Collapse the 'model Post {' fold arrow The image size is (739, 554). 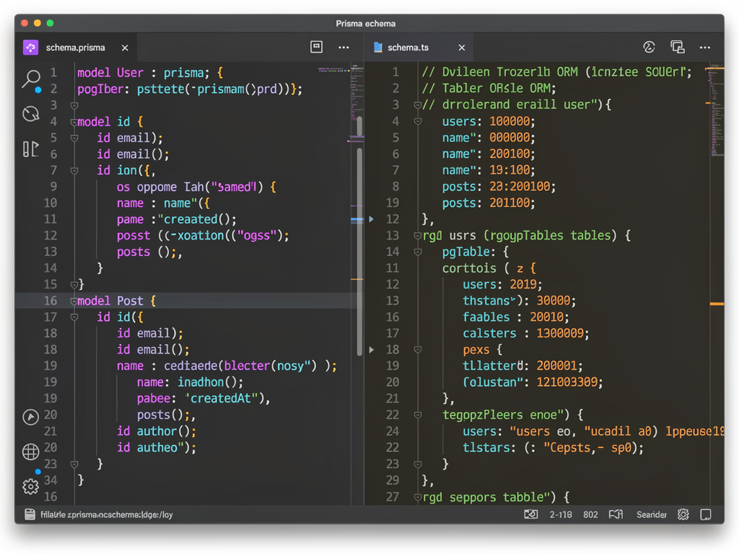pyautogui.click(x=74, y=302)
